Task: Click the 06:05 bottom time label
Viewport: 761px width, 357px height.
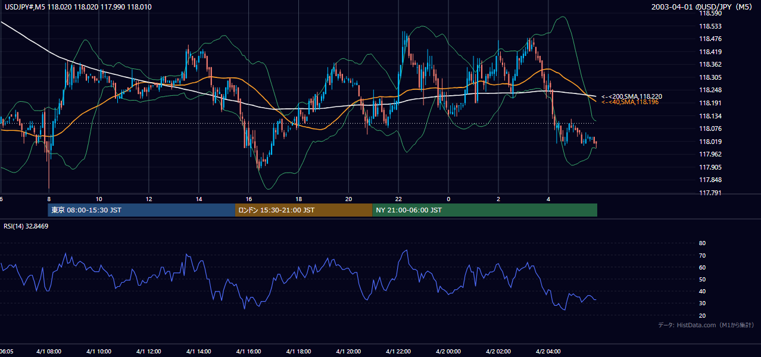Action: coord(6,351)
